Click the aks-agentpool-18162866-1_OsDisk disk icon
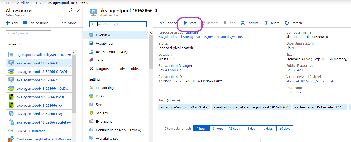Image resolution: width=351 pixels, height=142 pixels. [11, 88]
